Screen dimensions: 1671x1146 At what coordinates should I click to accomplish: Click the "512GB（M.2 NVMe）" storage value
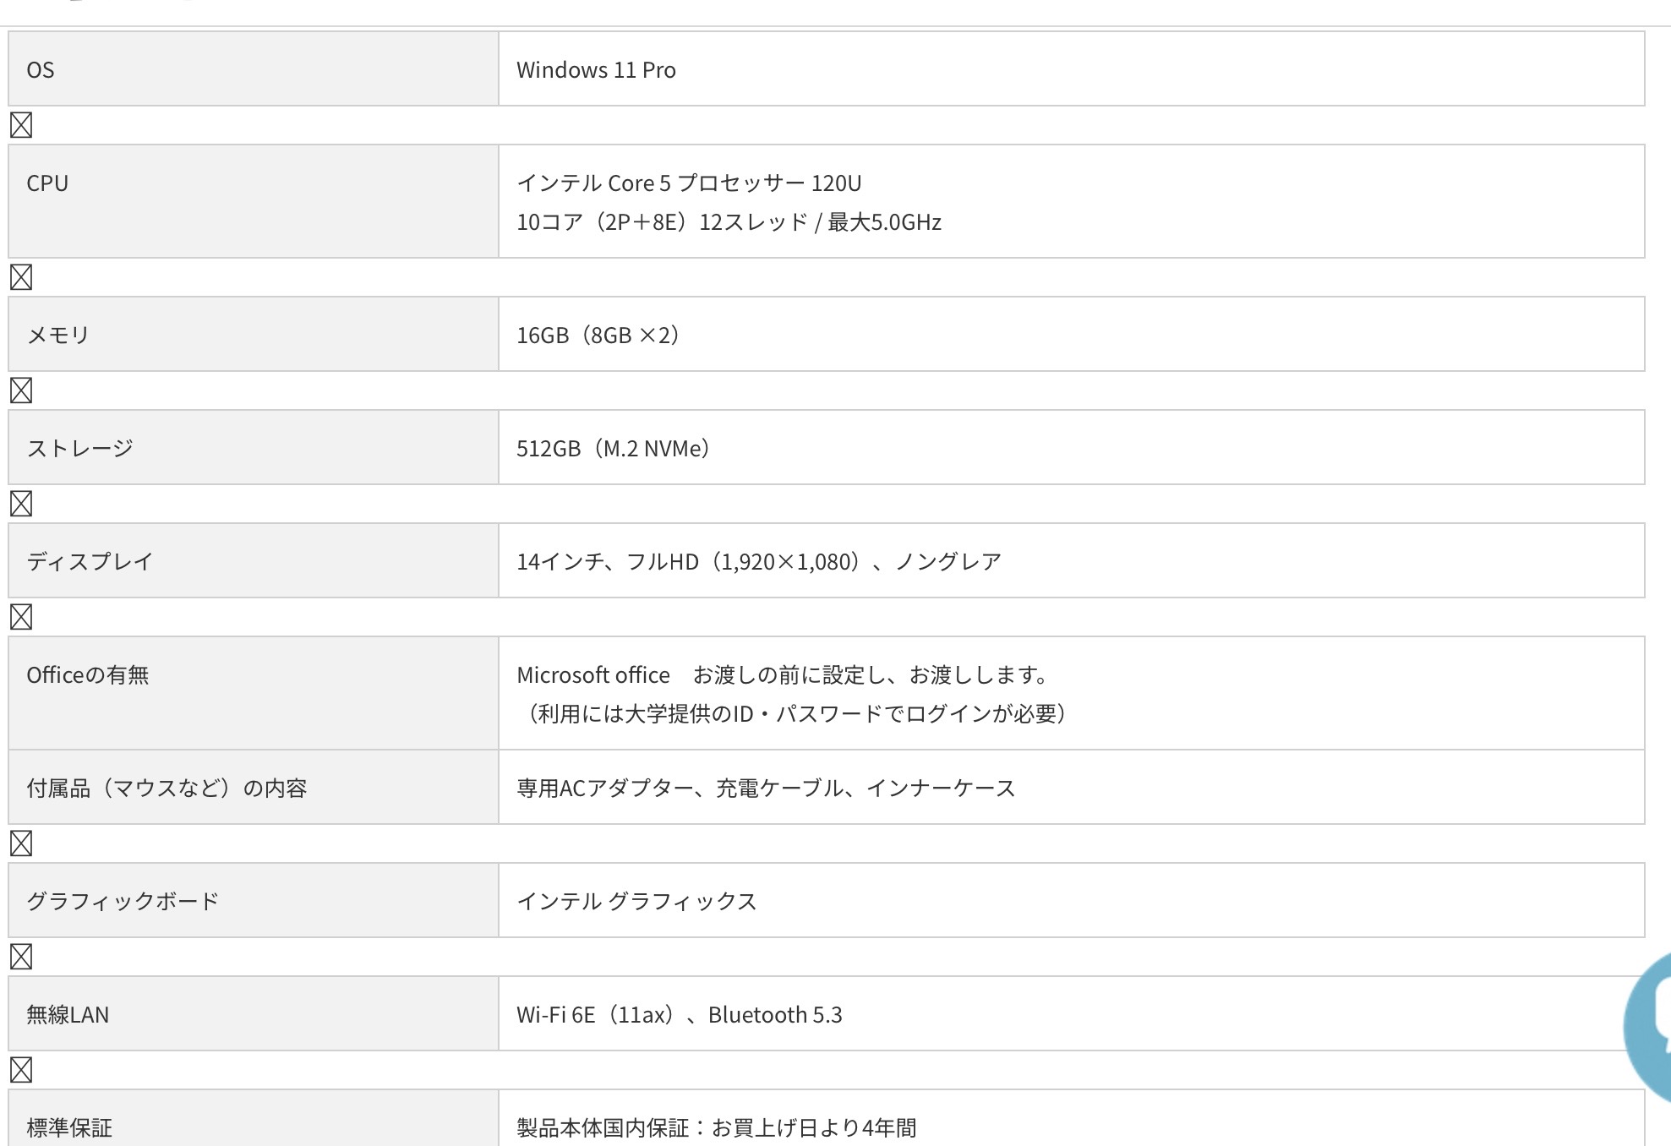point(613,449)
